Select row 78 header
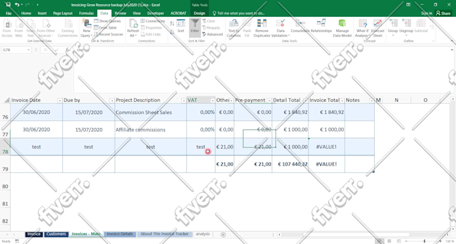This screenshot has height=244, width=456. 5,147
